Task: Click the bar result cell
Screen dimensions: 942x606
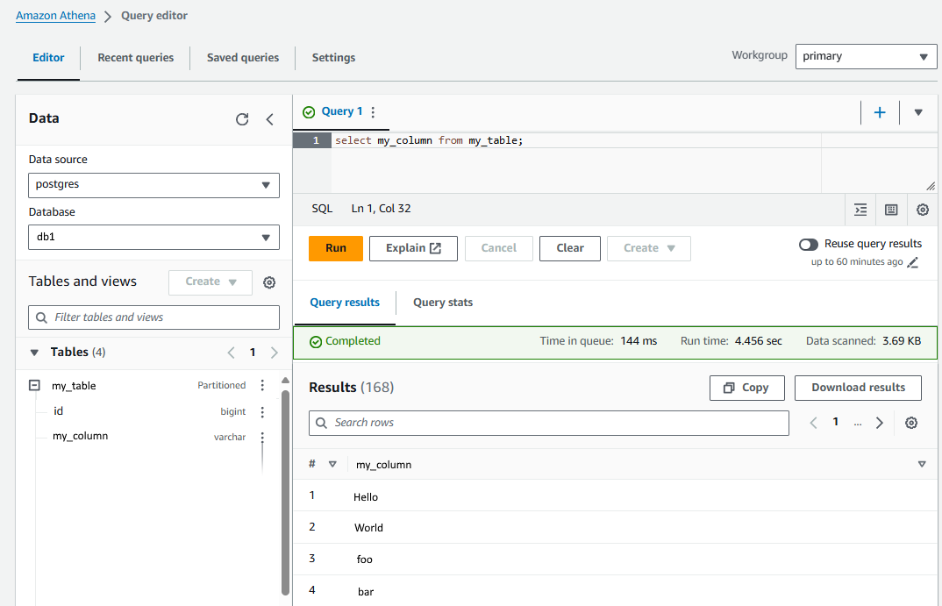Action: [365, 592]
